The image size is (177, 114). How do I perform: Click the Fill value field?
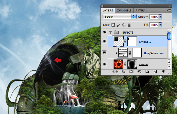pyautogui.click(x=154, y=25)
